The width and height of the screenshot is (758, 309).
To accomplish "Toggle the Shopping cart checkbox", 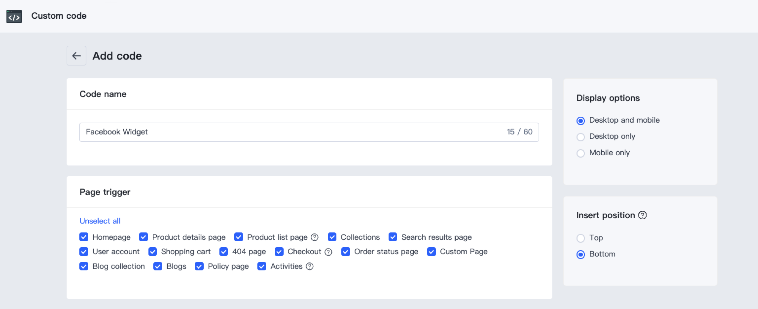I will tap(152, 252).
